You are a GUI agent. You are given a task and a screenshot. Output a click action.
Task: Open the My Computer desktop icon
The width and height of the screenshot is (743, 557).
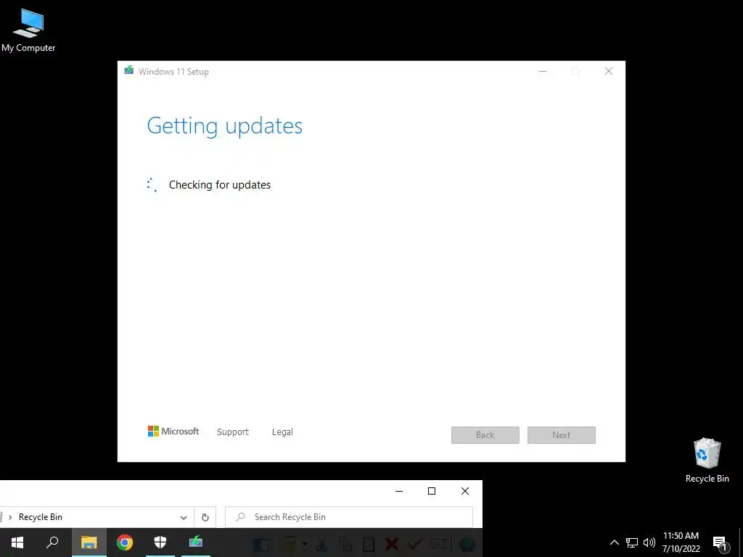pyautogui.click(x=28, y=30)
